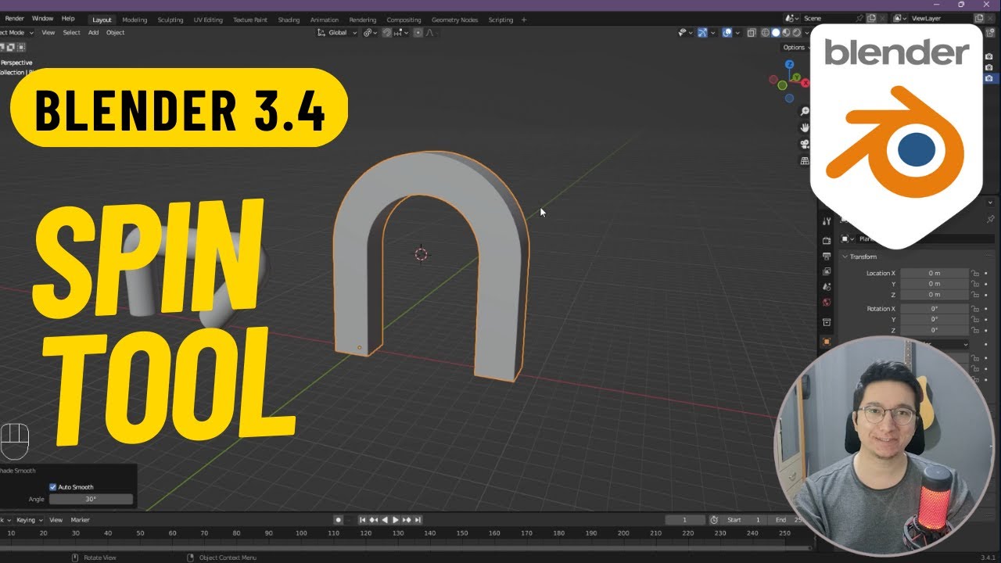Open the World properties tab icon
This screenshot has height=563, width=1001.
[x=827, y=302]
